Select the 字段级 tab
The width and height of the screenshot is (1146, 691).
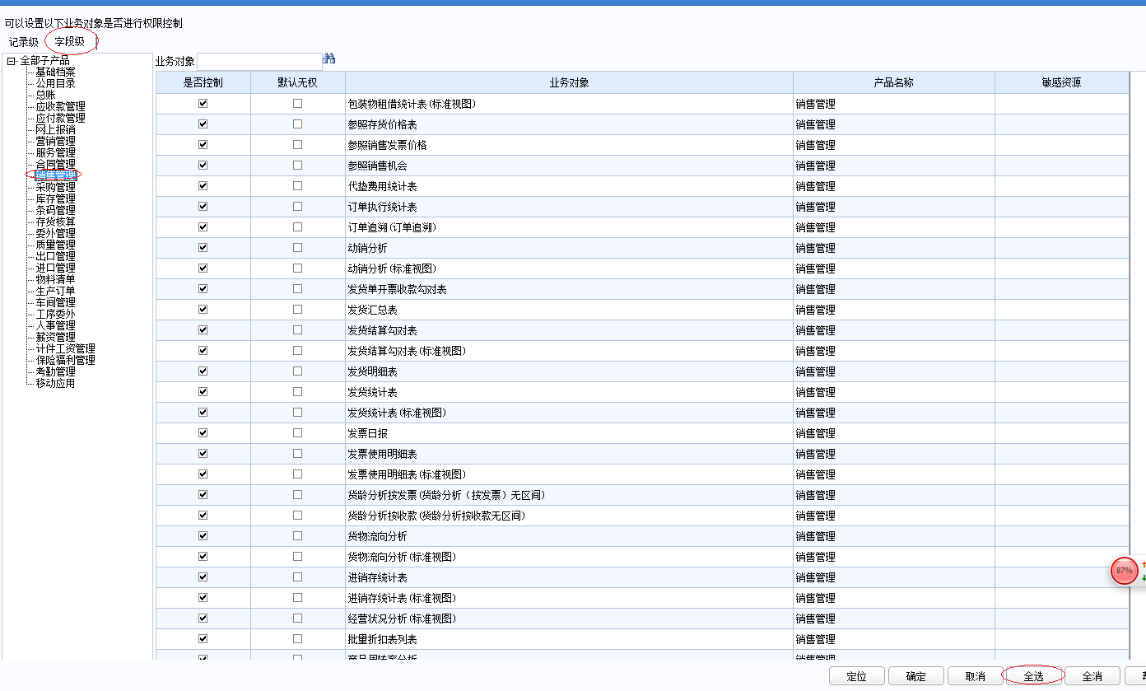(70, 42)
